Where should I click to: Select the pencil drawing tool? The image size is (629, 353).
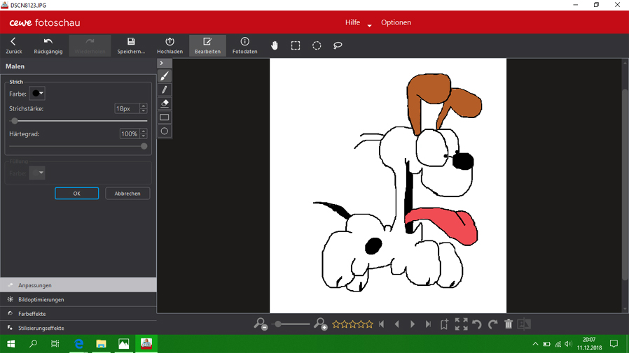tap(165, 89)
